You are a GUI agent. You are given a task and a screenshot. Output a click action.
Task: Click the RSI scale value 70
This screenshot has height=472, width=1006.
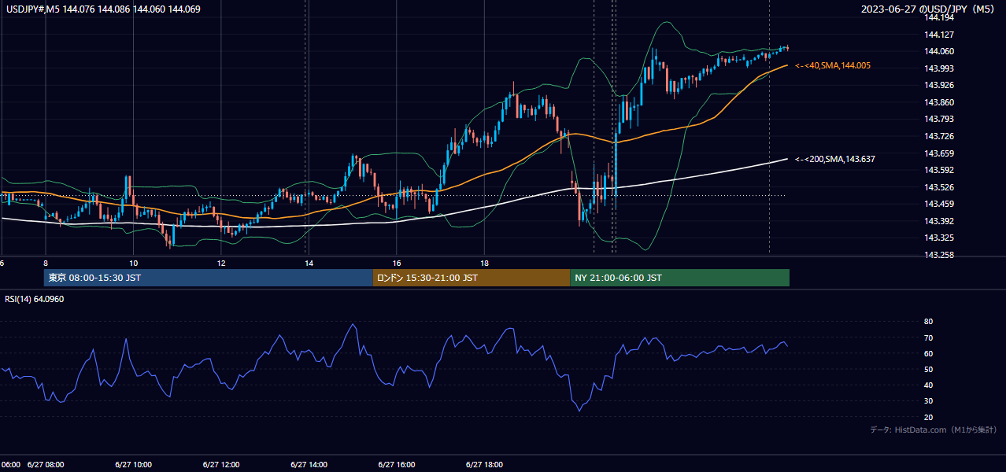pos(928,337)
